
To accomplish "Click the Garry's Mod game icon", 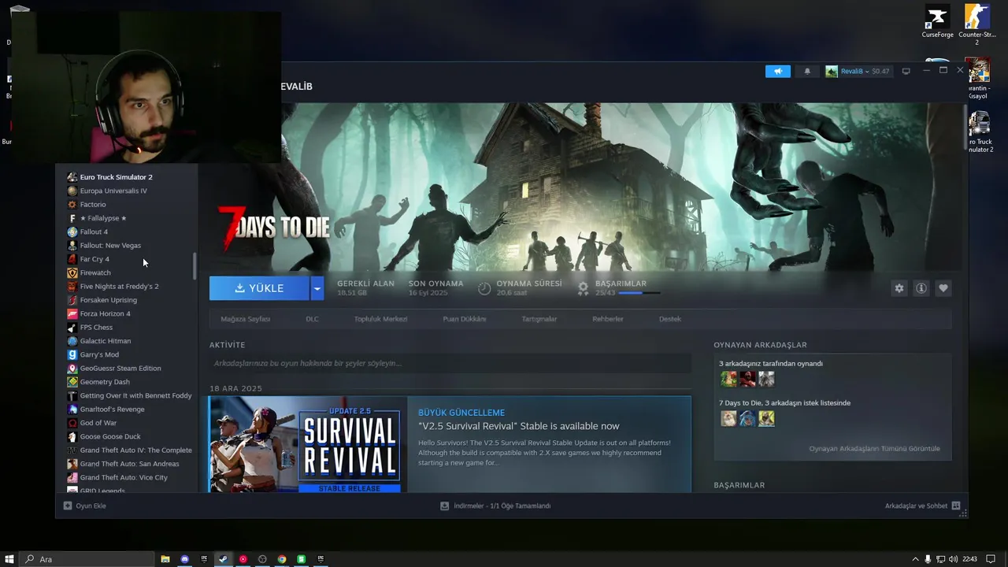I will [72, 354].
